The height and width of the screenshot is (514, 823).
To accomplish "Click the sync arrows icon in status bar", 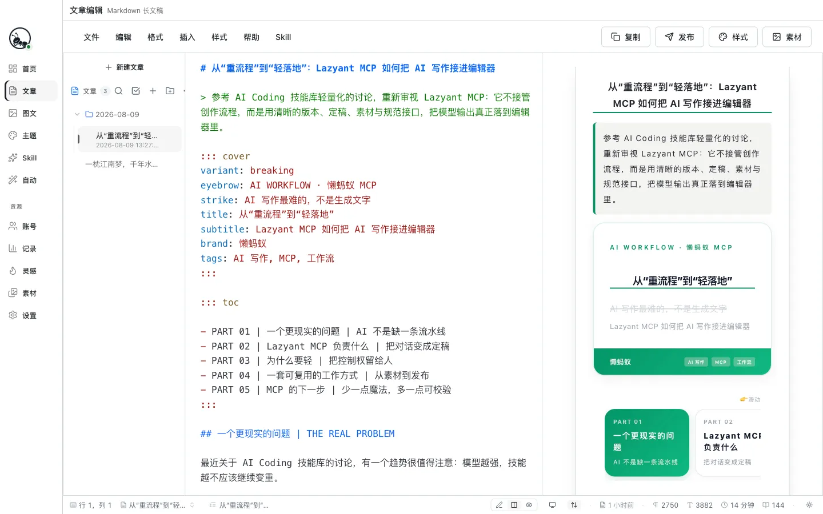I will click(x=574, y=505).
